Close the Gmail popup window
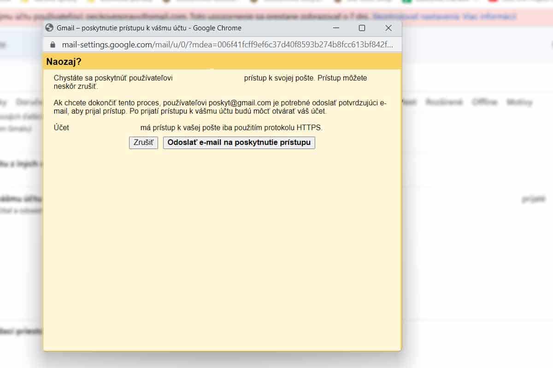This screenshot has width=553, height=368. pos(388,28)
